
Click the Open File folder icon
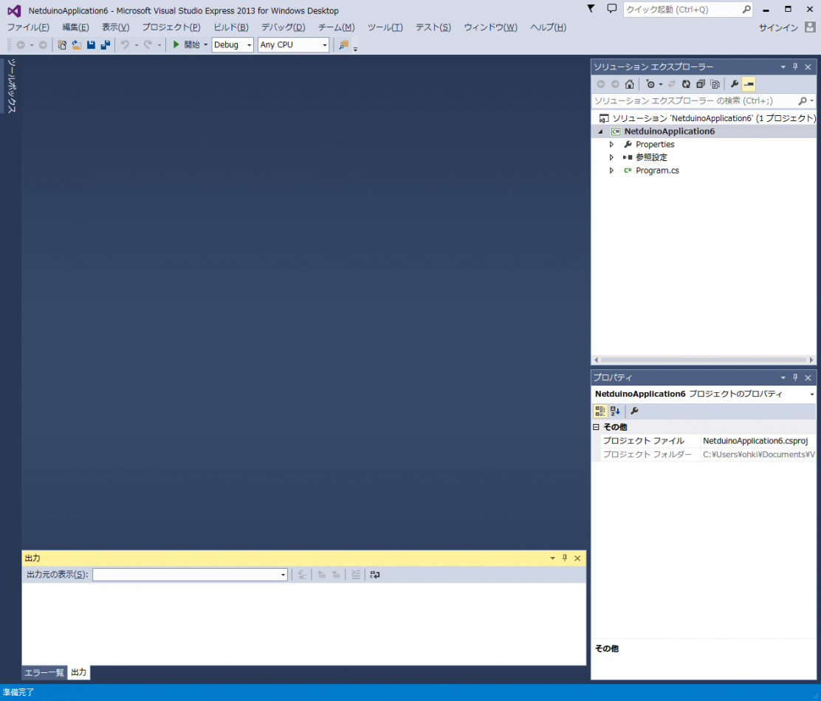[x=77, y=45]
